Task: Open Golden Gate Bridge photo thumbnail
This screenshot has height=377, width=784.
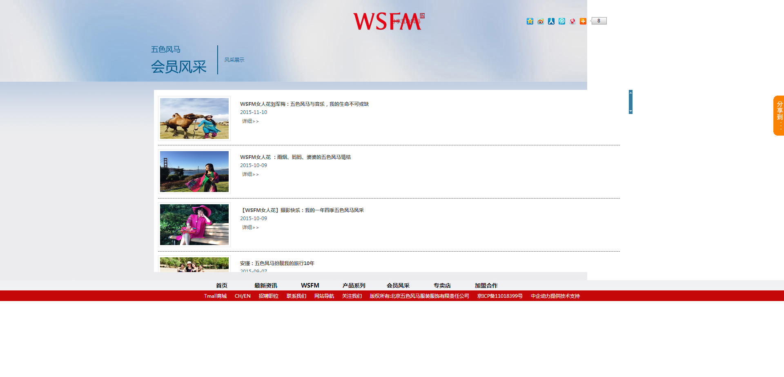Action: coord(194,172)
